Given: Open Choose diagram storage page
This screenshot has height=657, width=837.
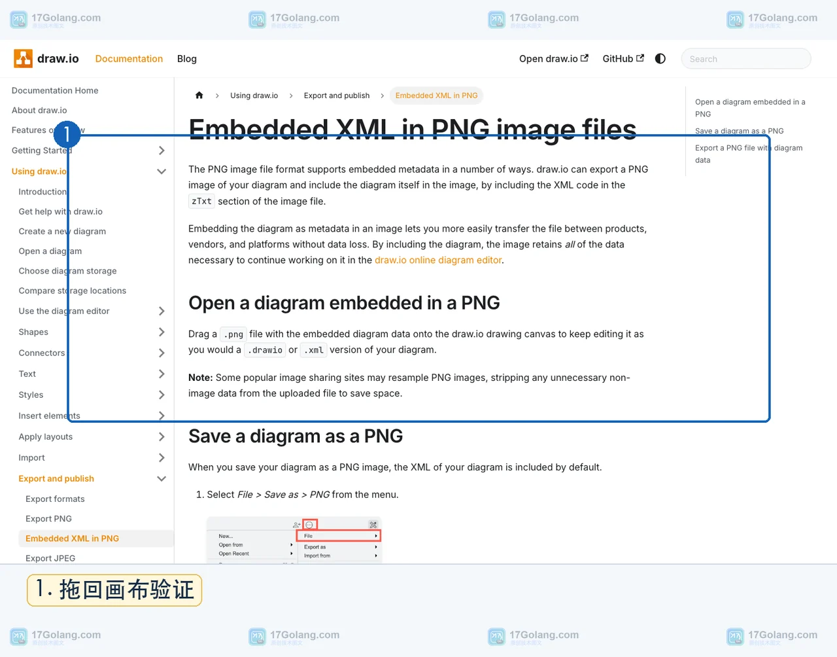Looking at the screenshot, I should [68, 271].
